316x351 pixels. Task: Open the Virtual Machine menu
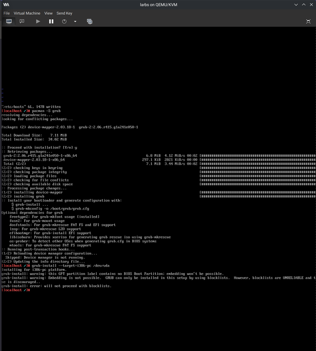tap(27, 13)
